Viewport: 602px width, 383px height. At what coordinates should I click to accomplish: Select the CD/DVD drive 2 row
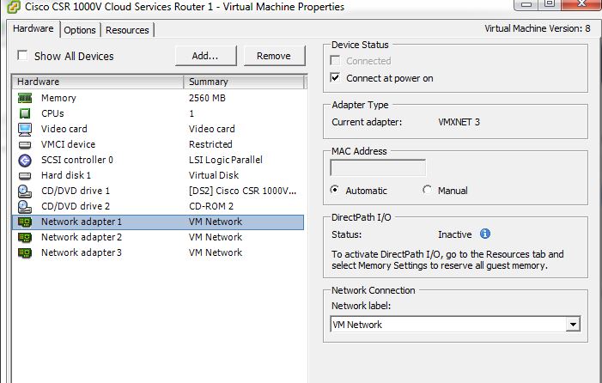pyautogui.click(x=158, y=206)
